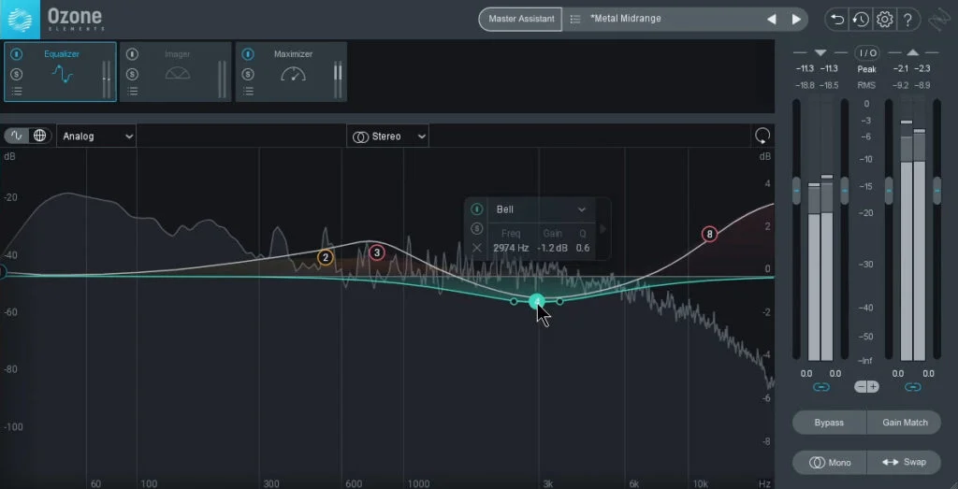Image resolution: width=958 pixels, height=489 pixels.
Task: Toggle the Equalizer module power button
Action: (x=17, y=54)
